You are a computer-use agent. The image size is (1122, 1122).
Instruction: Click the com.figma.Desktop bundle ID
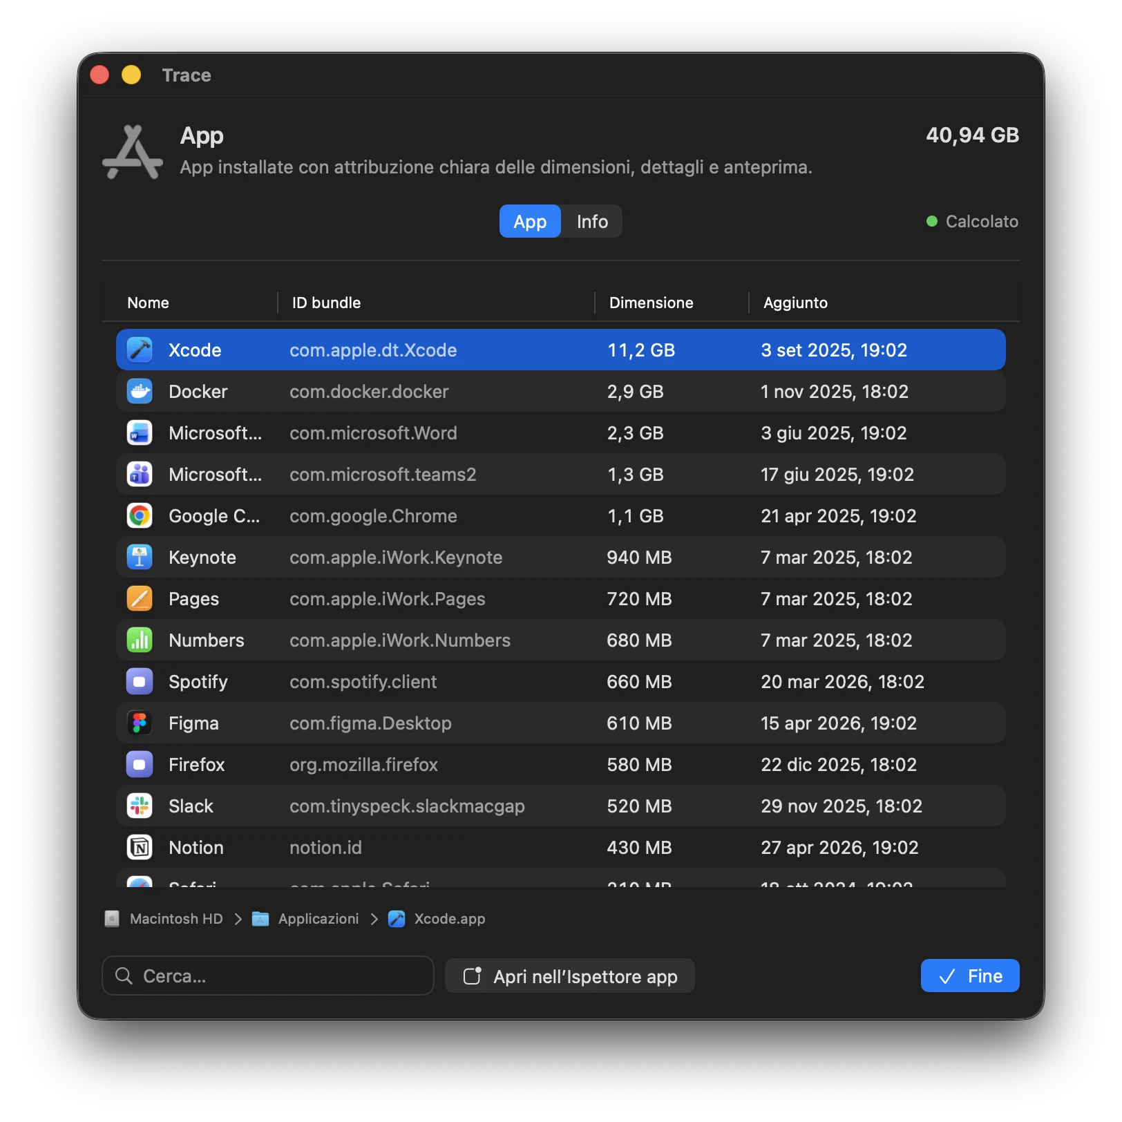click(x=370, y=723)
